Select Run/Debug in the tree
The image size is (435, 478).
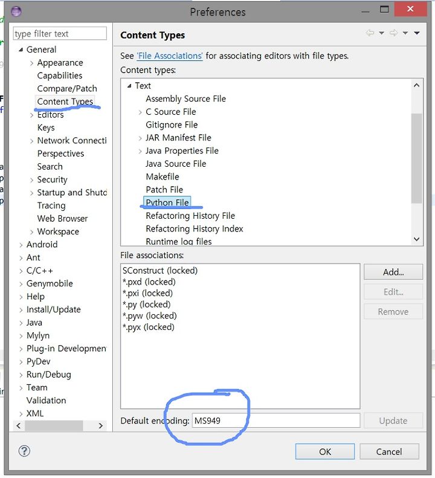coord(49,375)
